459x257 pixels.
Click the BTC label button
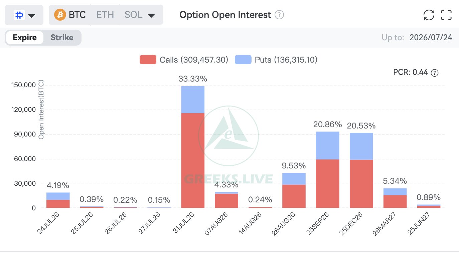(77, 15)
